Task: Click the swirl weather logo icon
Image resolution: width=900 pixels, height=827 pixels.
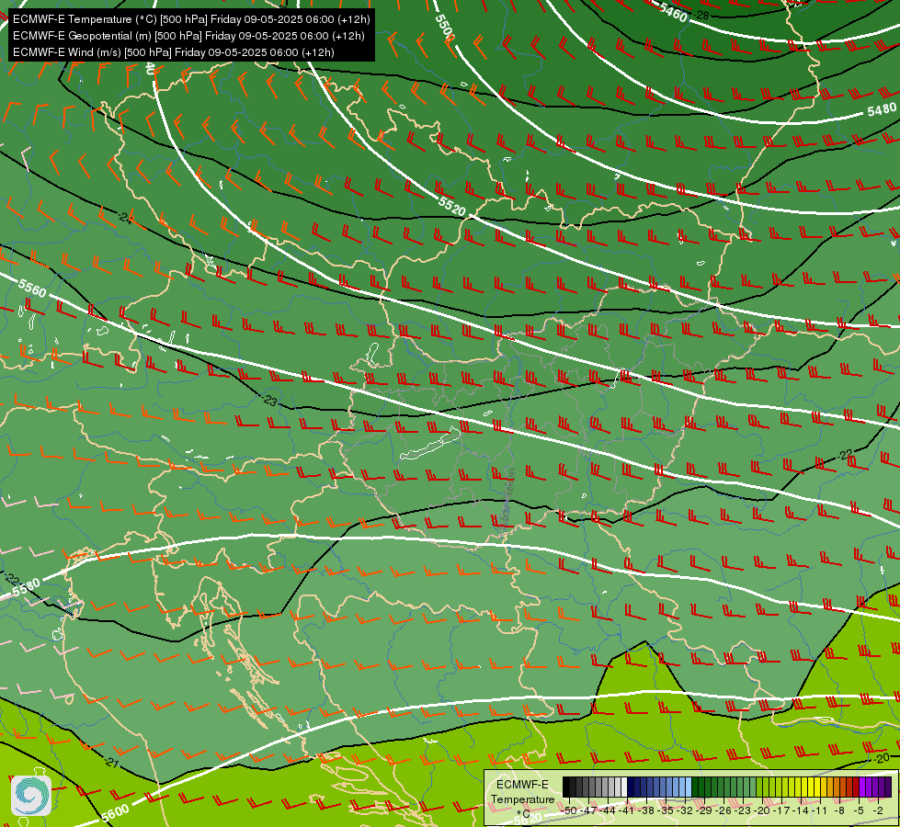Action: (x=31, y=796)
